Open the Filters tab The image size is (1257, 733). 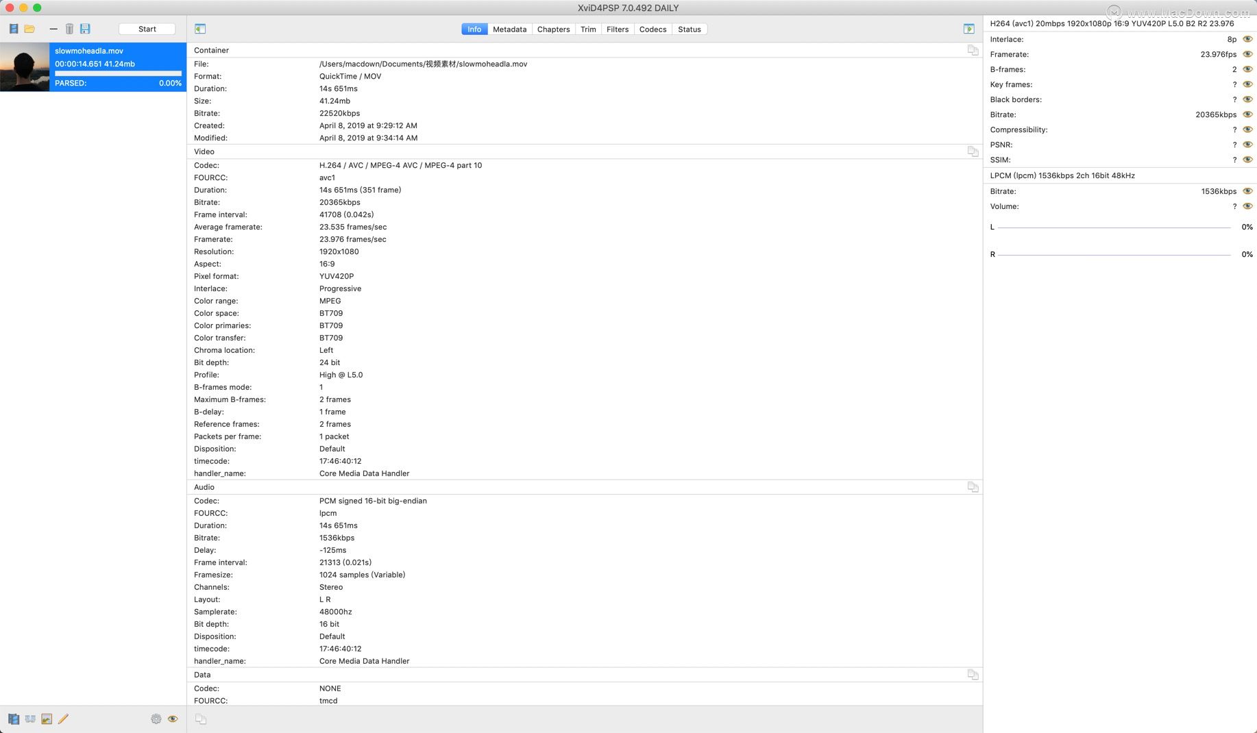click(617, 29)
